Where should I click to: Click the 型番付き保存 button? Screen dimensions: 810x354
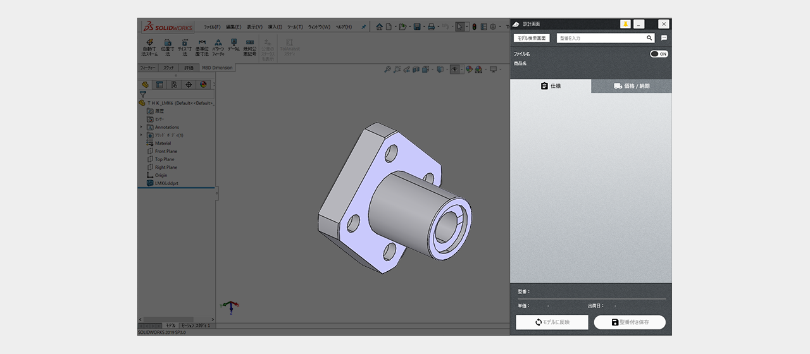(630, 322)
